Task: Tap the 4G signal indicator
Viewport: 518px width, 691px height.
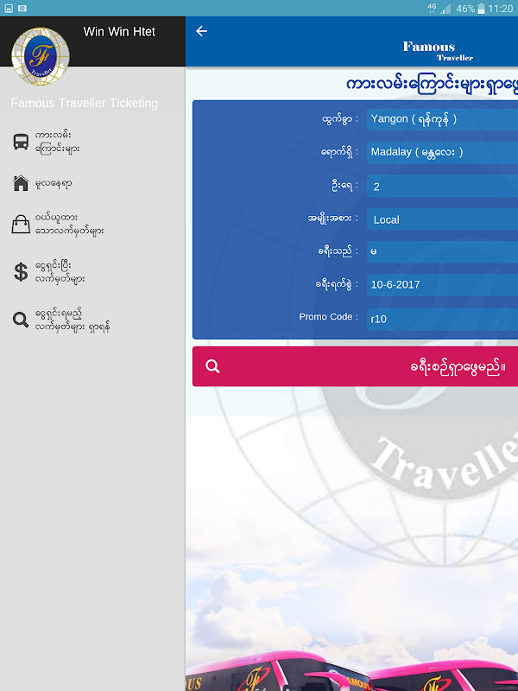Action: coord(439,9)
